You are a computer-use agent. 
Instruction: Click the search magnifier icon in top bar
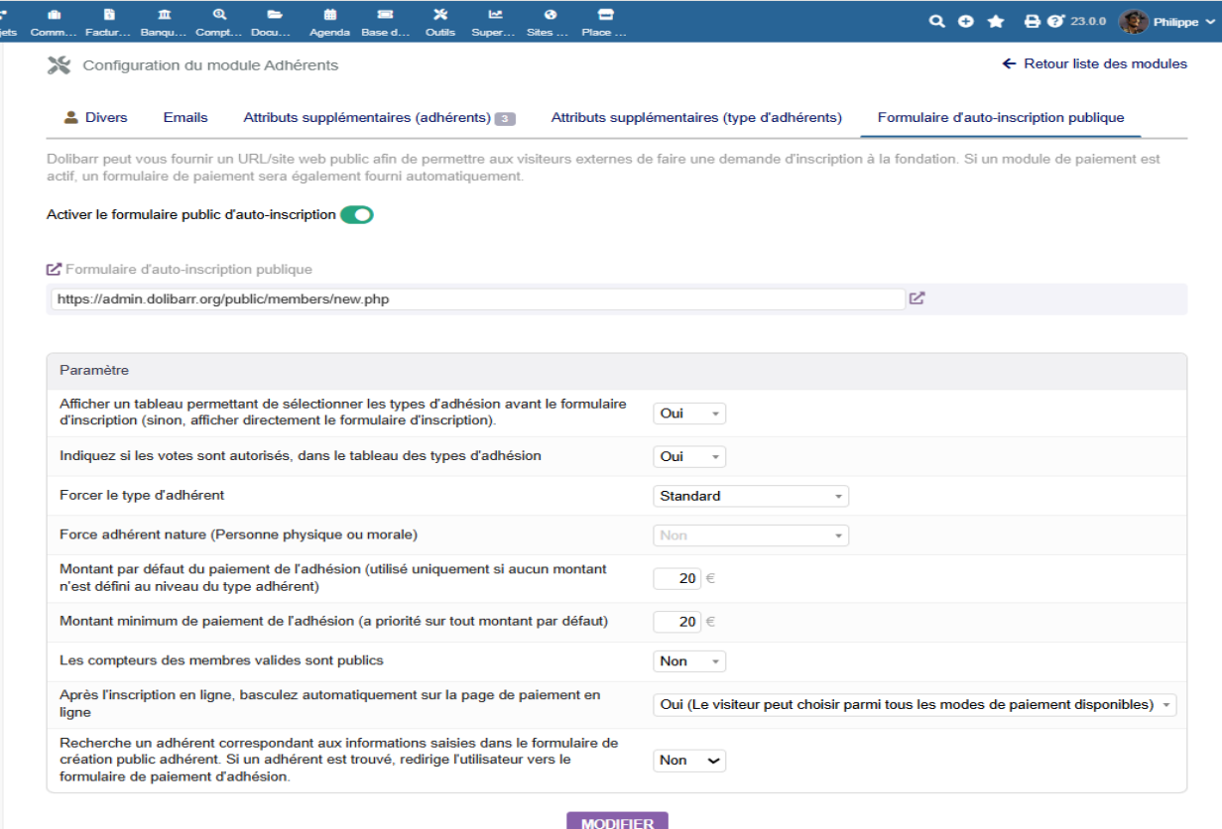click(x=936, y=21)
